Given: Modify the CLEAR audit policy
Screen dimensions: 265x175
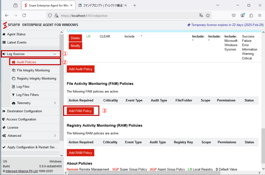Looking at the screenshot, I should click(x=75, y=46).
